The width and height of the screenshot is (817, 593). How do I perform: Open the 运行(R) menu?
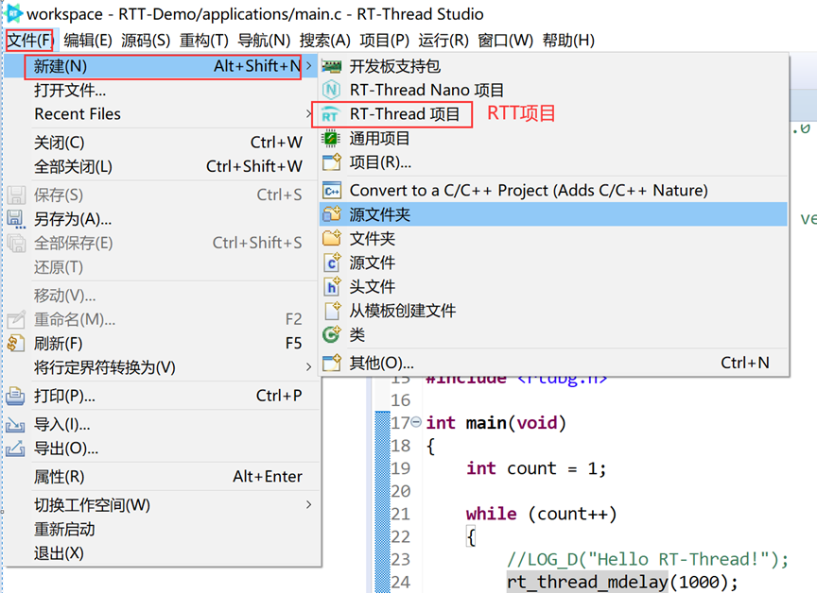443,40
